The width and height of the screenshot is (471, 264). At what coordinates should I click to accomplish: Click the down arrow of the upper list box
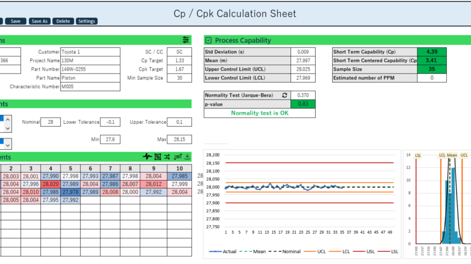click(7, 128)
